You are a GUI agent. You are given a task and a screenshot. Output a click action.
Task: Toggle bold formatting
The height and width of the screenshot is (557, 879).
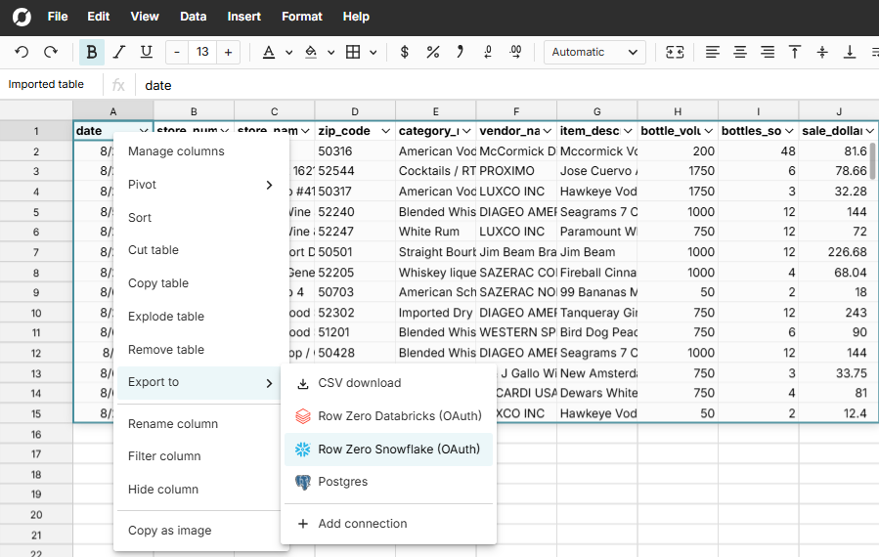[92, 52]
